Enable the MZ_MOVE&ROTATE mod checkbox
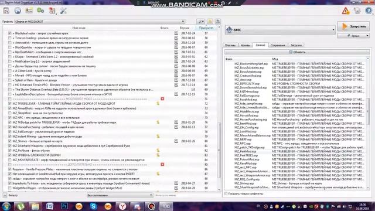 point(9,160)
